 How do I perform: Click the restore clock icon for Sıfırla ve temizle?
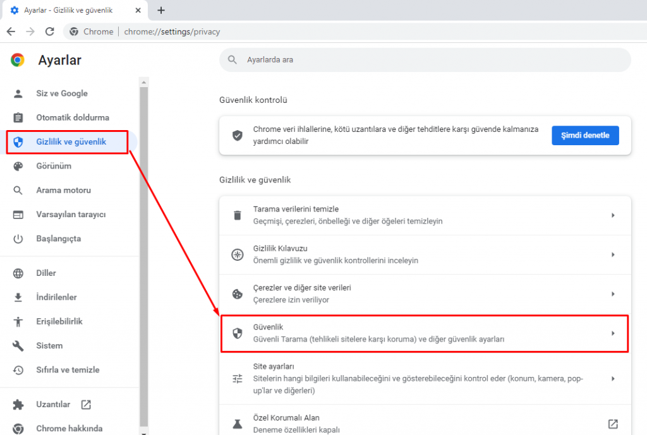point(18,370)
